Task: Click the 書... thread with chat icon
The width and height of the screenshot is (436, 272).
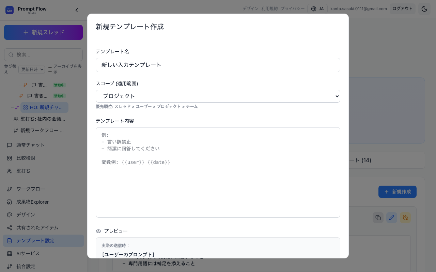Action: coord(39,85)
